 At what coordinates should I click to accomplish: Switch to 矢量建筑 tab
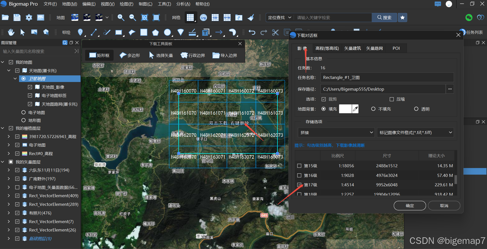pyautogui.click(x=352, y=48)
